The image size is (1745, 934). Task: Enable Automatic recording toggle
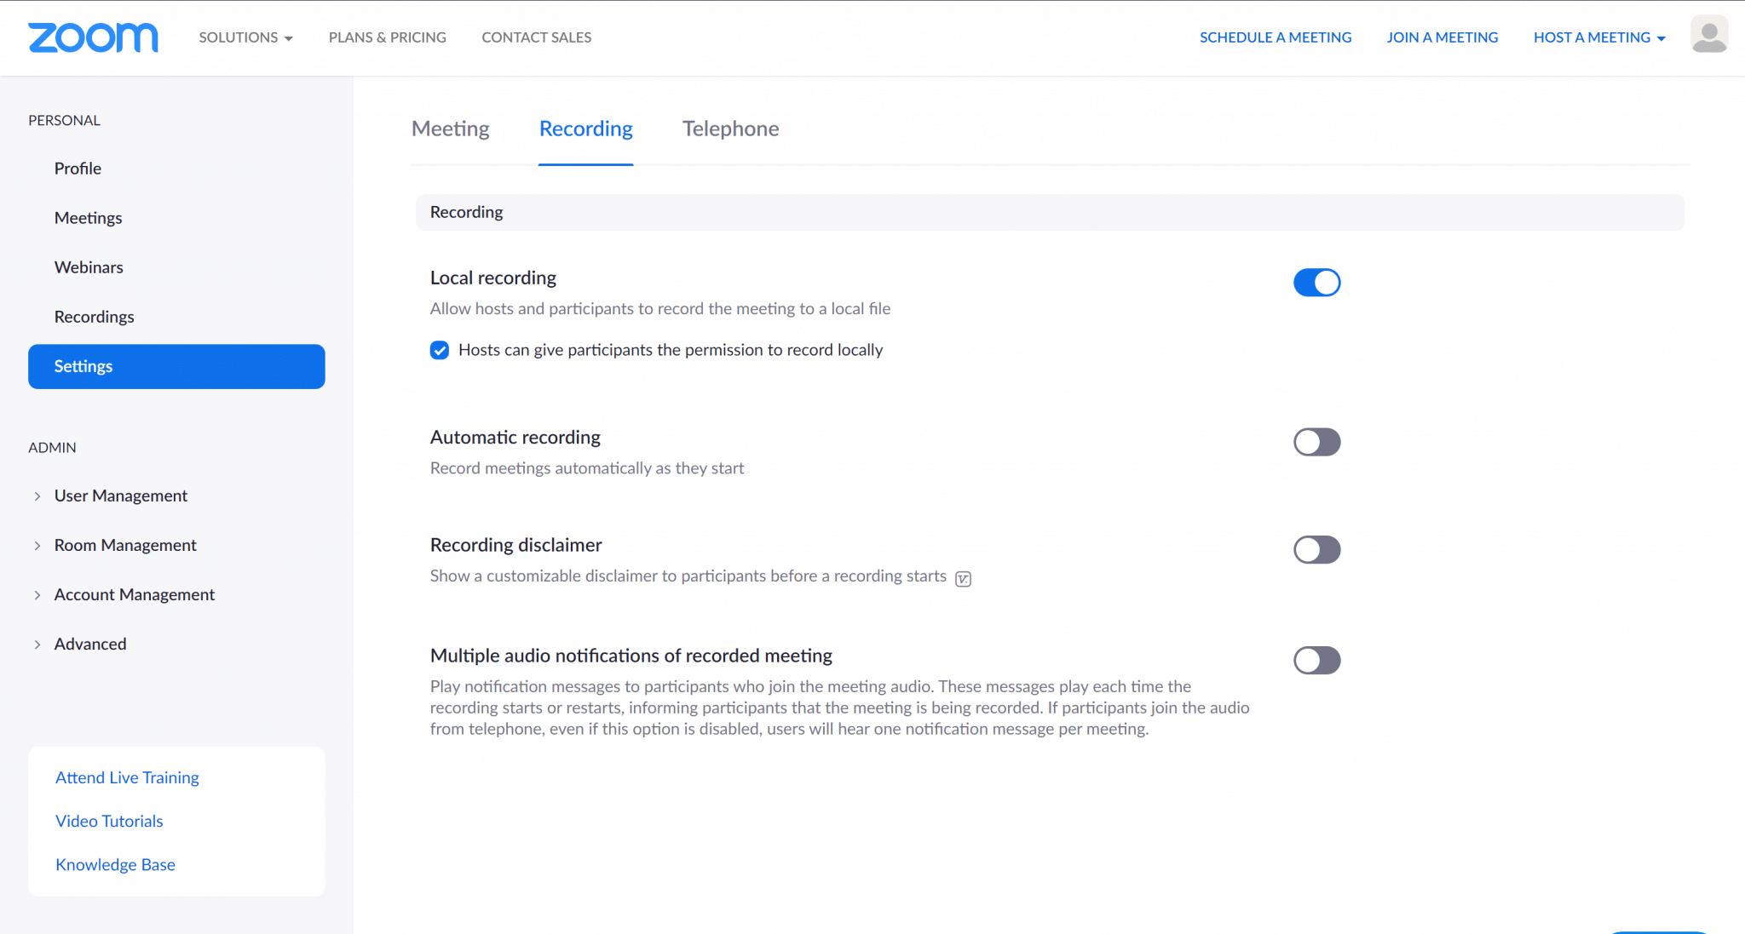coord(1316,442)
